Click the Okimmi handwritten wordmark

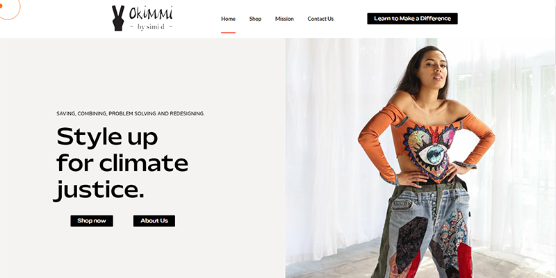(x=151, y=13)
